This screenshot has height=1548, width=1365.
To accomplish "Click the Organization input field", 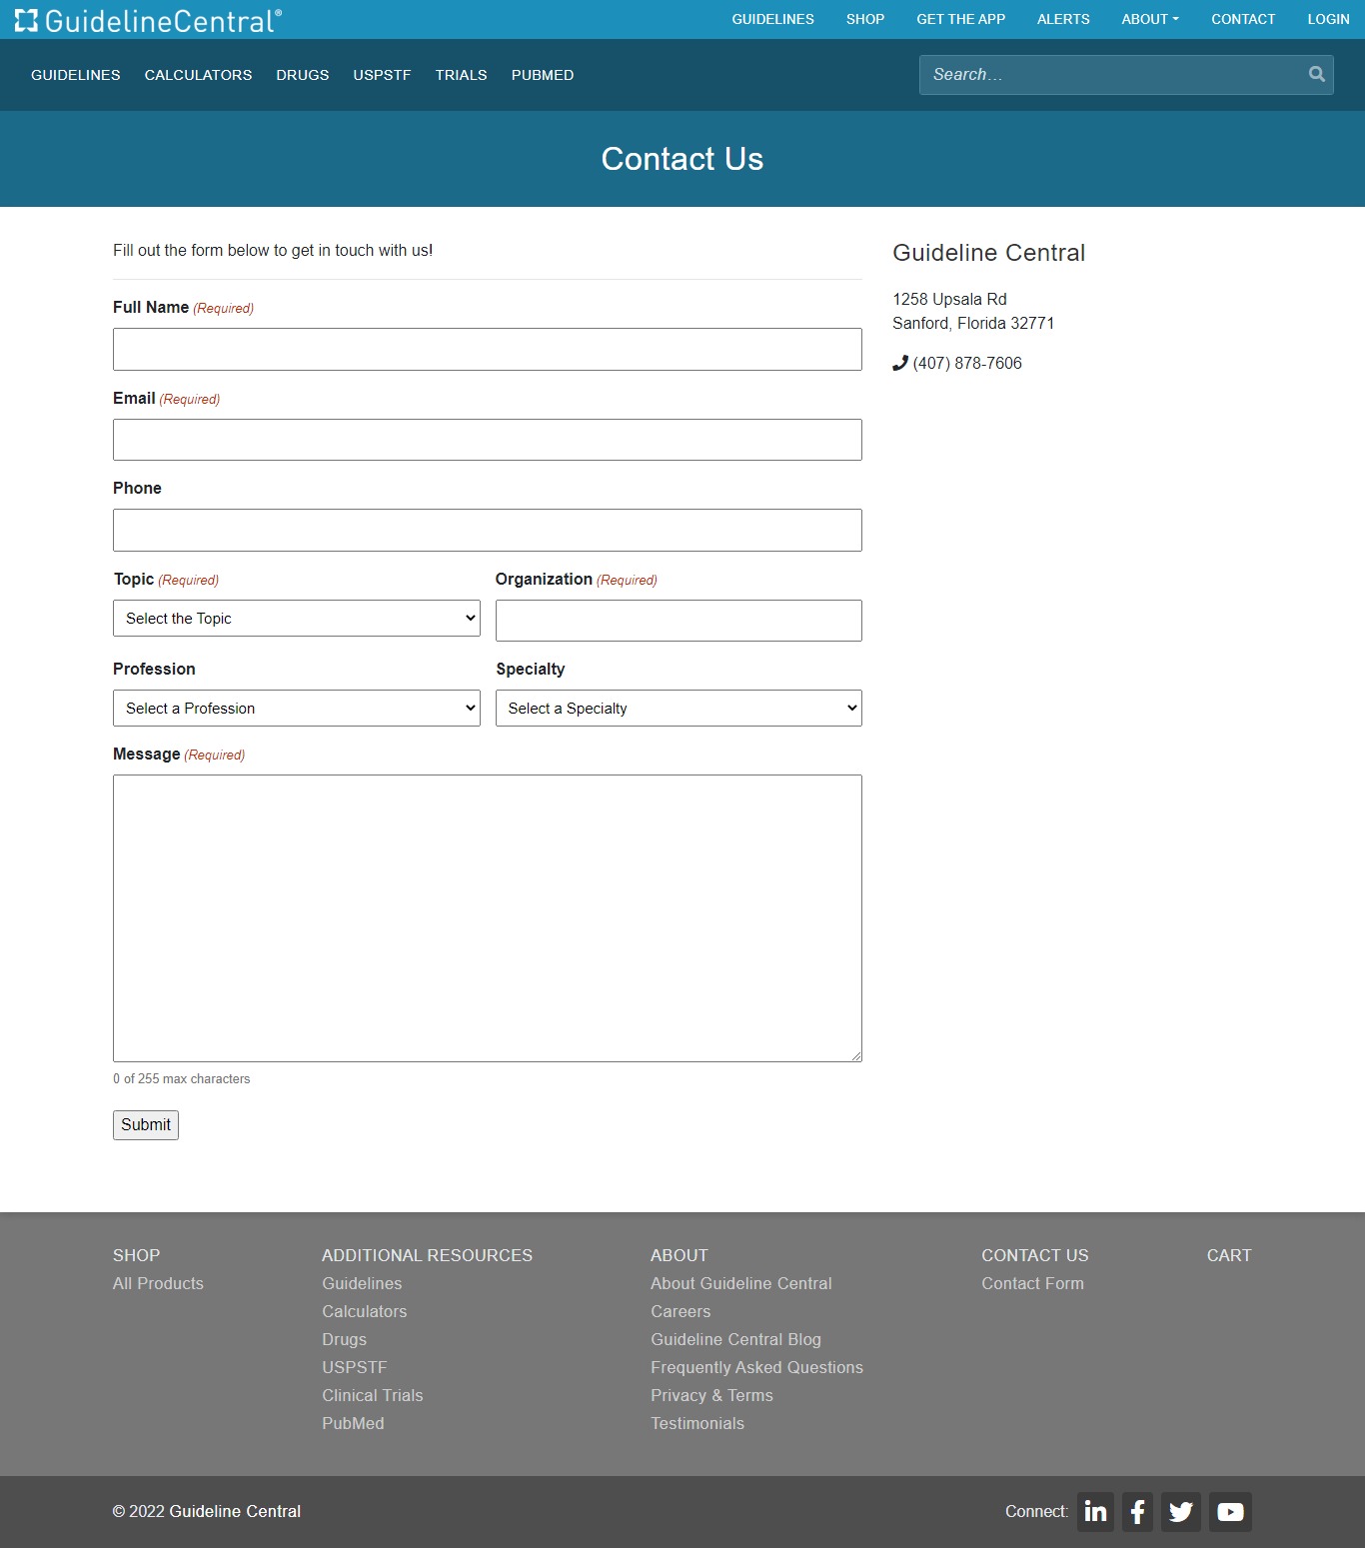I will (679, 621).
